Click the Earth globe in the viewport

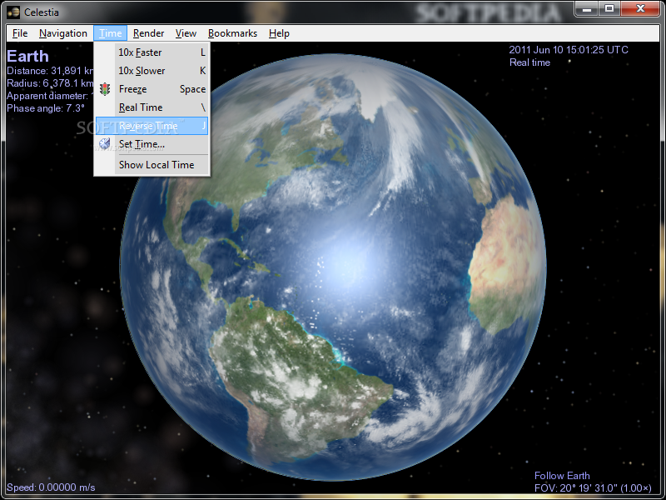point(333,267)
